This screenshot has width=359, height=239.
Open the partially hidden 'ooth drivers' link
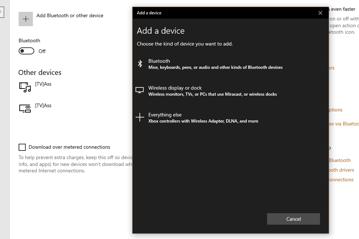coord(341,170)
